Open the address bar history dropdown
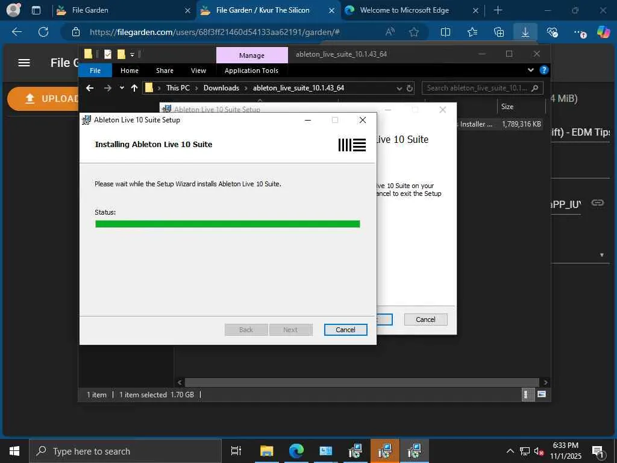The height and width of the screenshot is (463, 617). (x=399, y=88)
